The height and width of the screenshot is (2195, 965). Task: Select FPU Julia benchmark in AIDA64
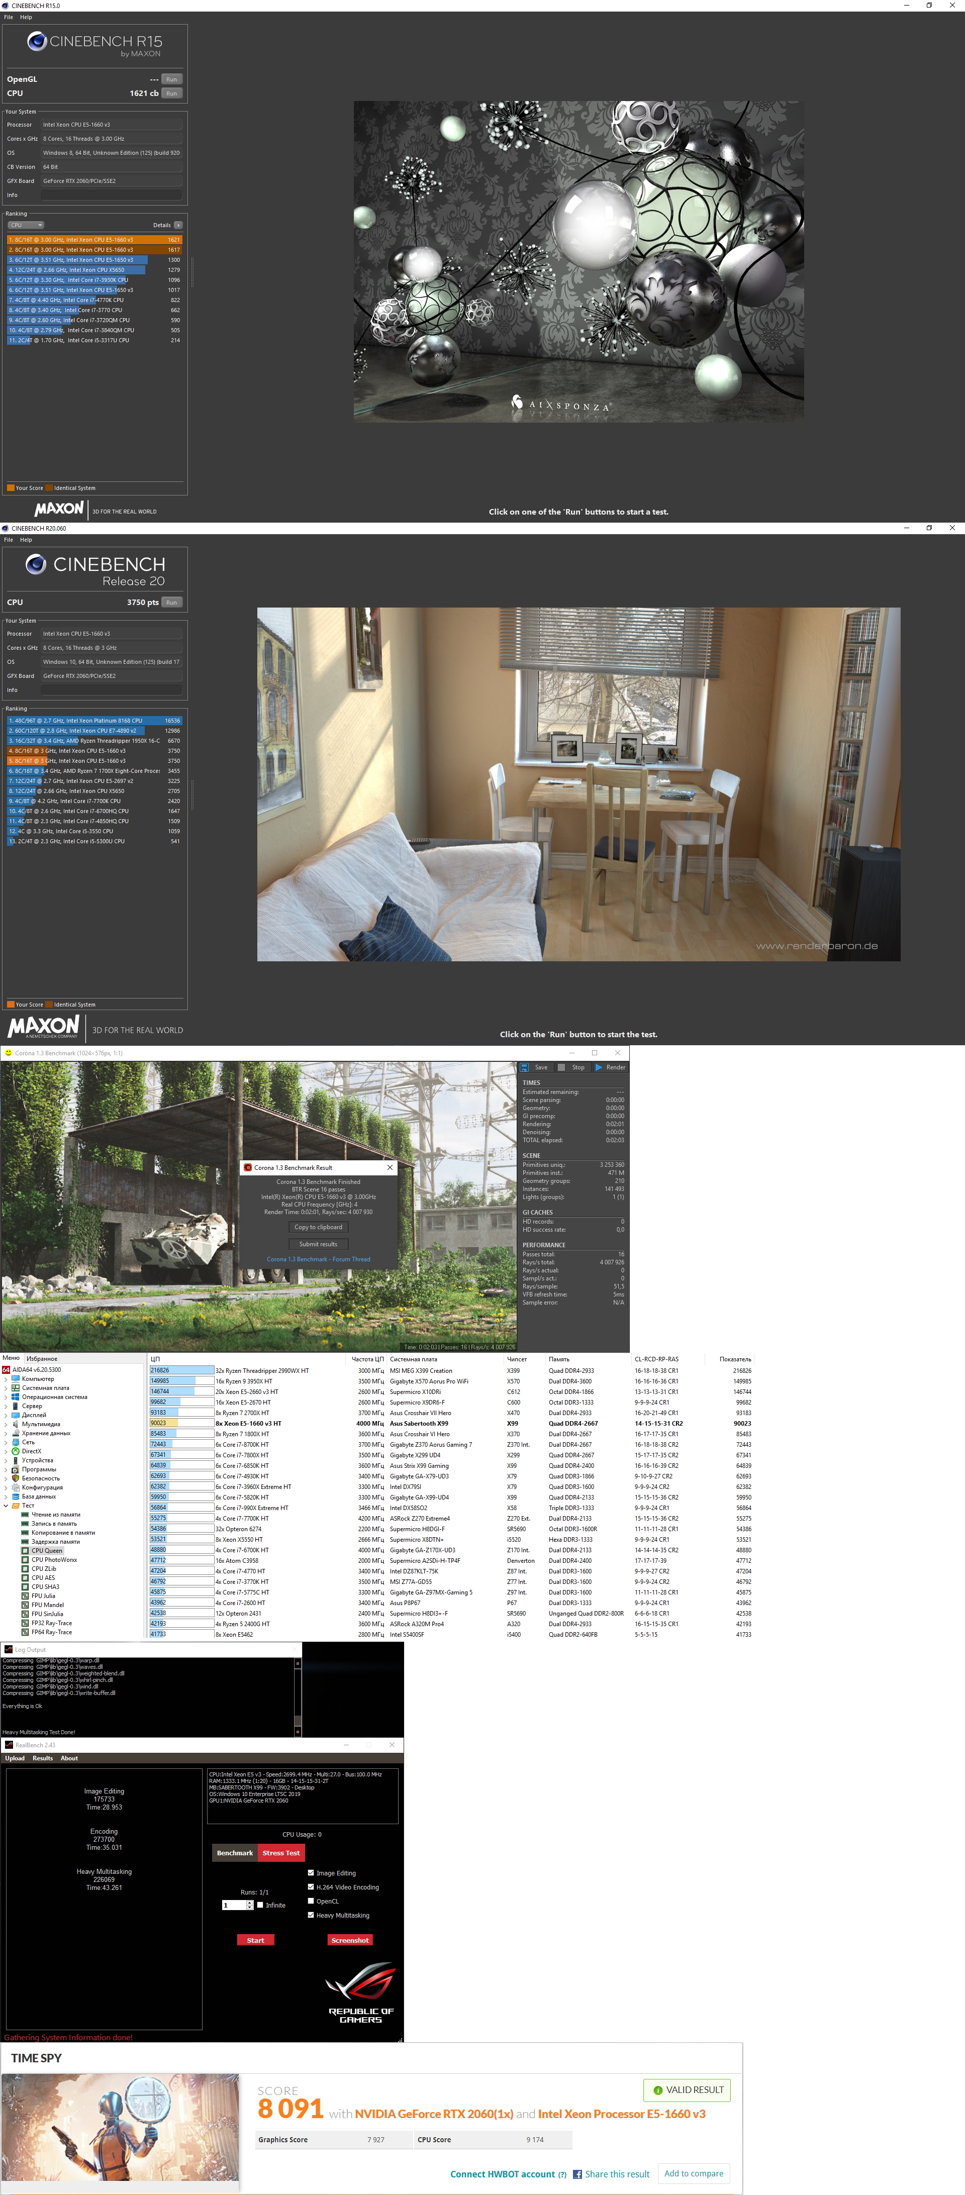click(43, 1596)
